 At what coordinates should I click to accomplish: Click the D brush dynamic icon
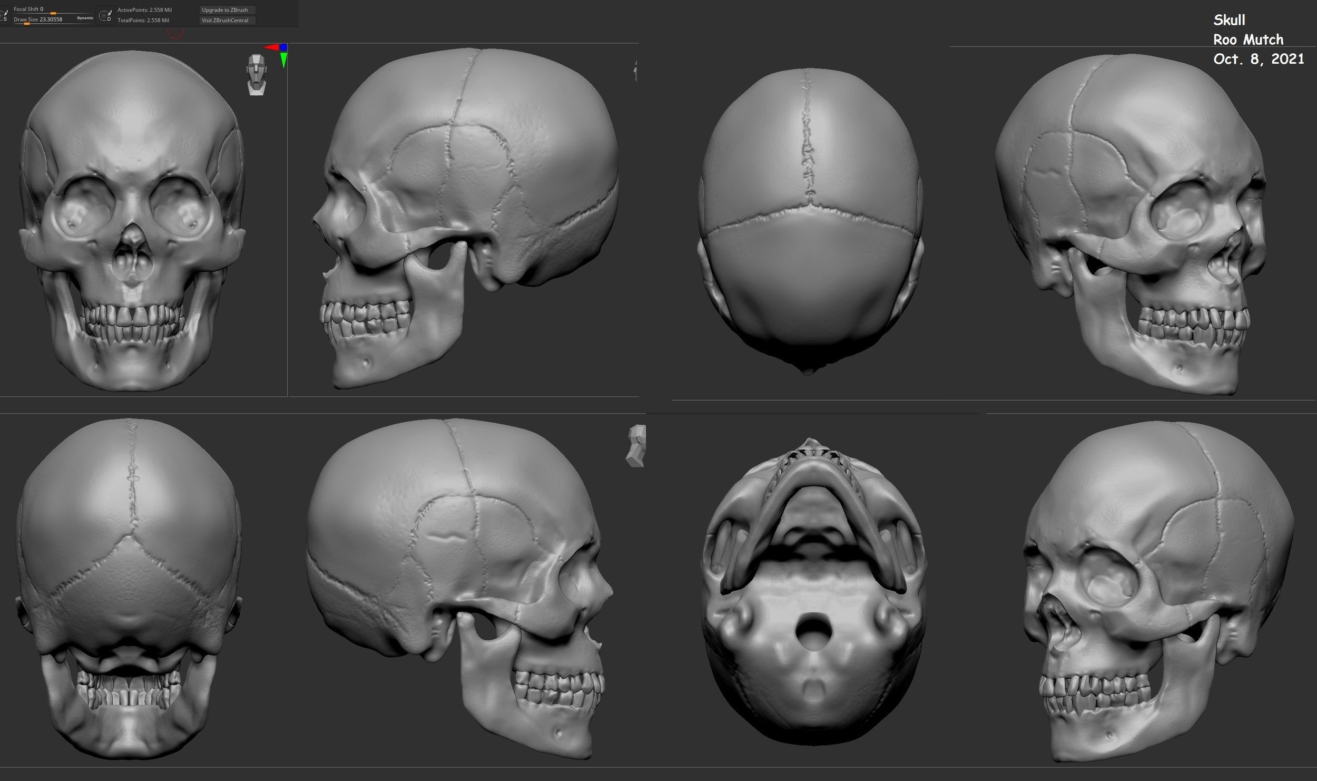pyautogui.click(x=106, y=15)
